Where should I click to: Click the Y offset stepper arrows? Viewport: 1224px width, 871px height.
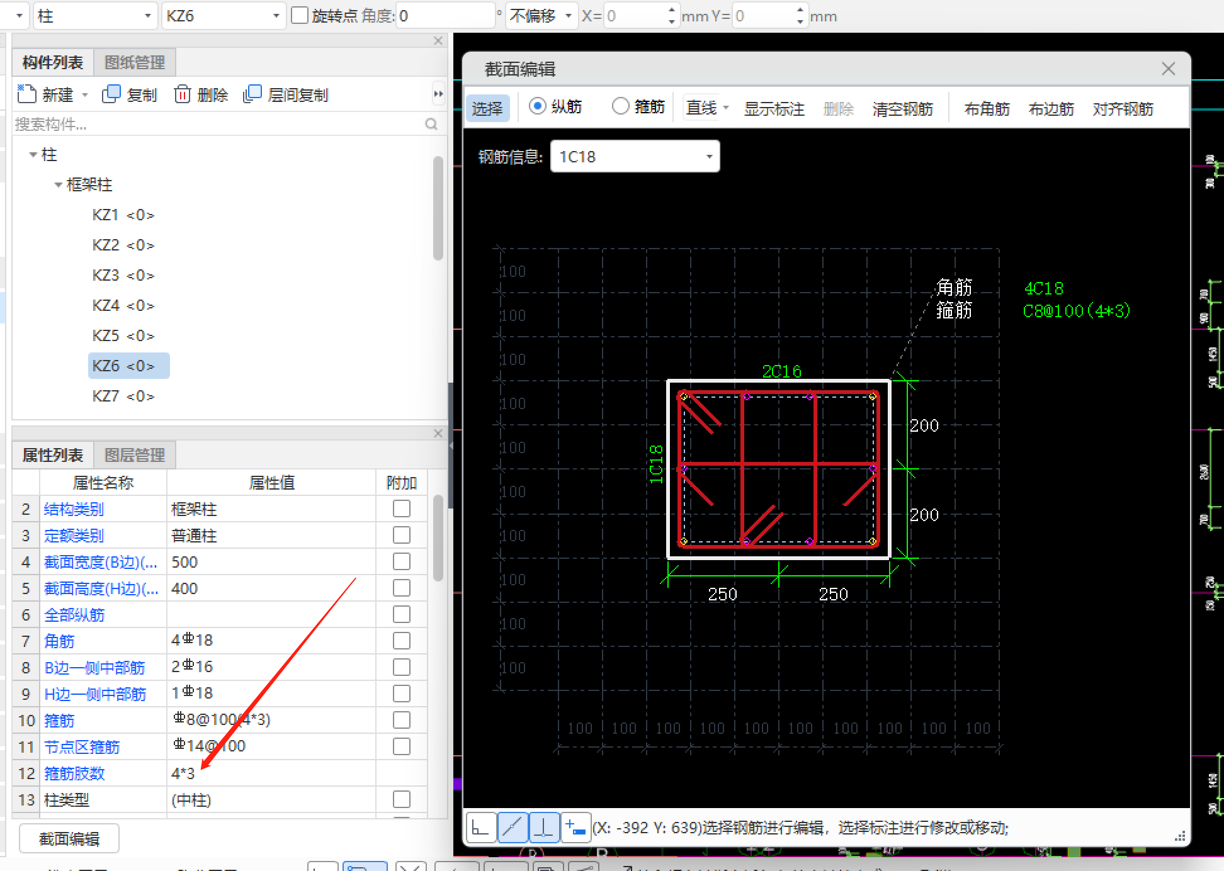(800, 16)
